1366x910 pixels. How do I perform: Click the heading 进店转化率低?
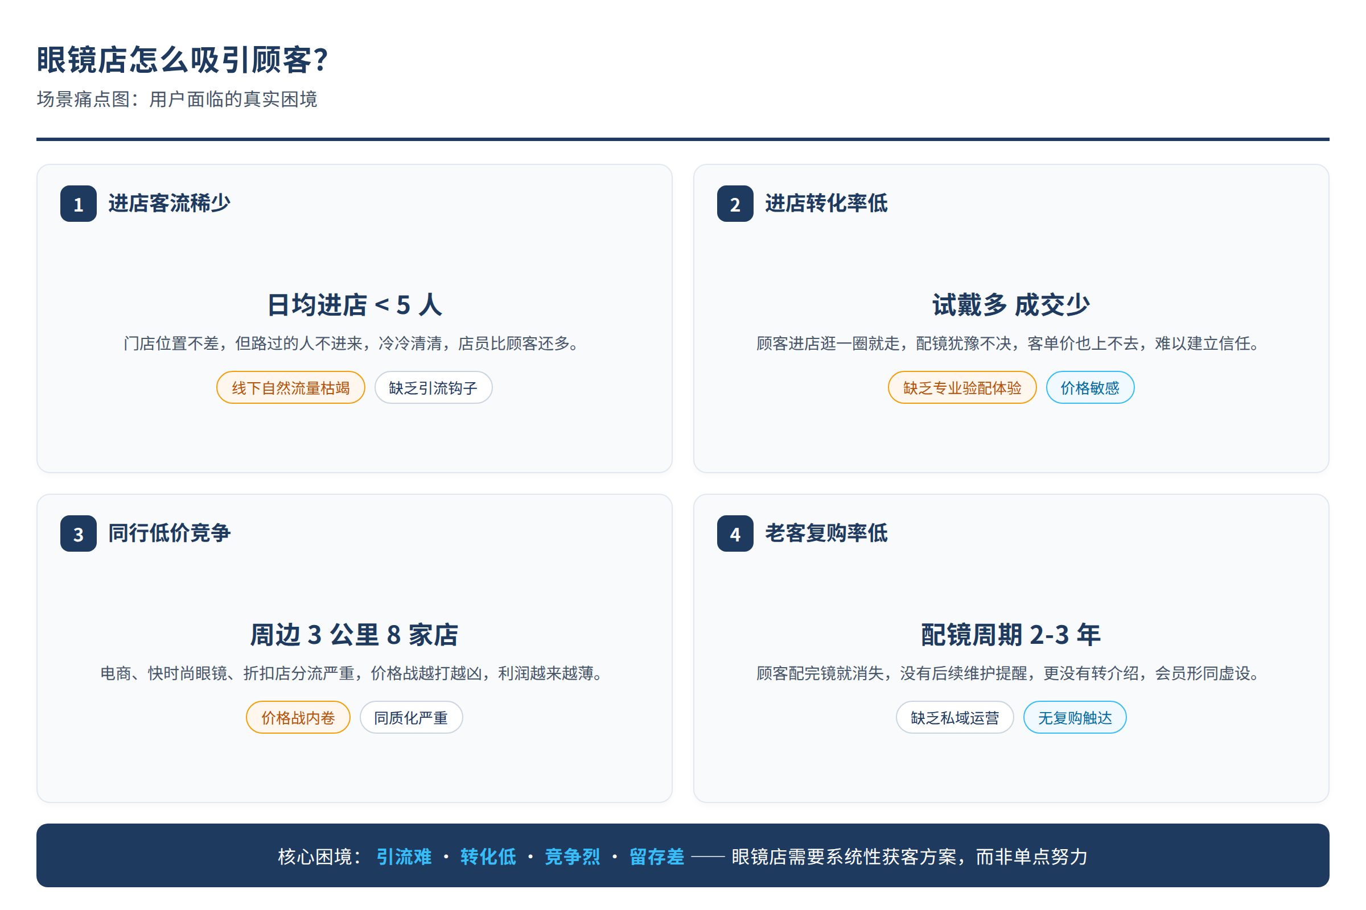click(x=826, y=204)
